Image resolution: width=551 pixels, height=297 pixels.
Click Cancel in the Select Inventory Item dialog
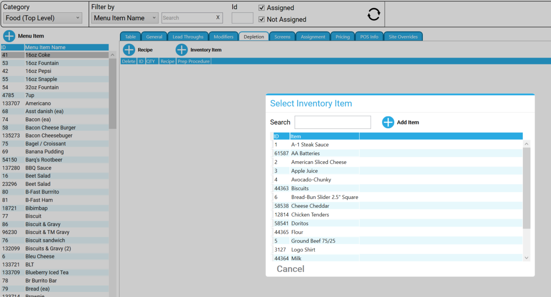coord(290,269)
